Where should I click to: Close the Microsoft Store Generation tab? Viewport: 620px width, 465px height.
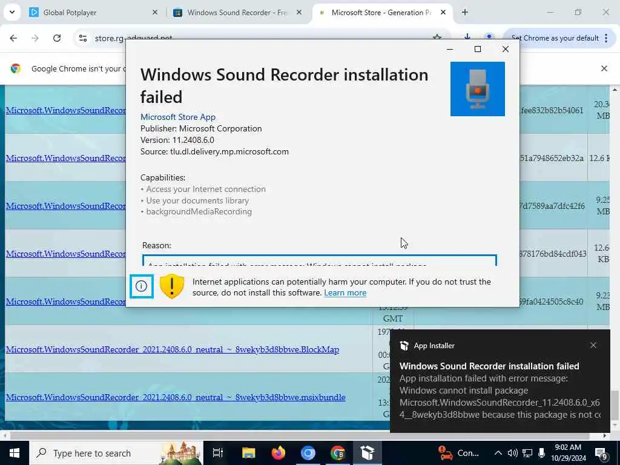pos(443,13)
